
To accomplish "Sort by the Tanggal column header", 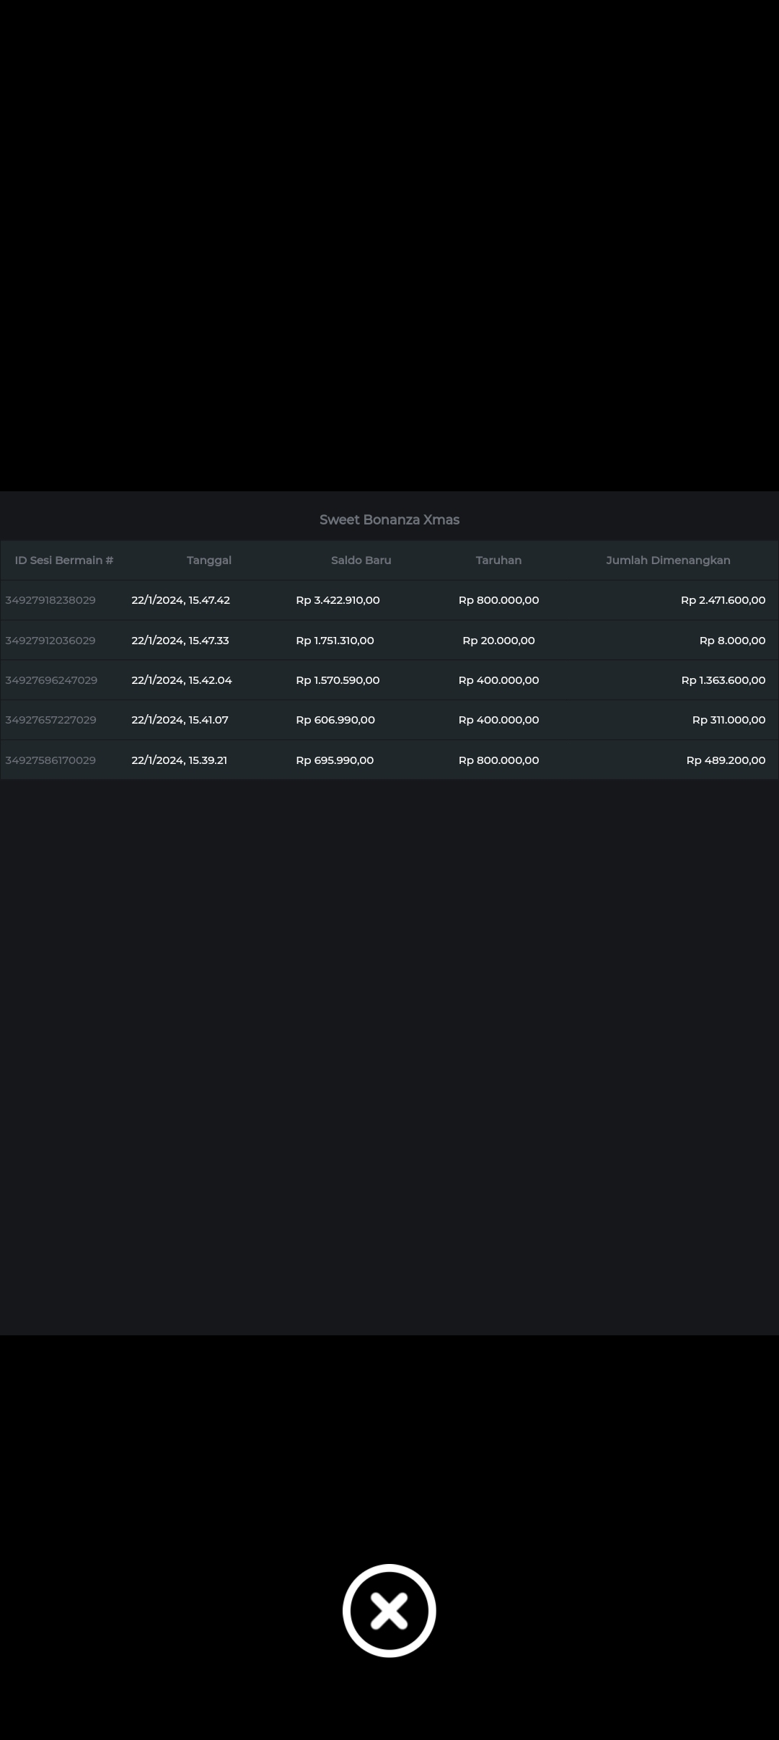I will pos(209,561).
